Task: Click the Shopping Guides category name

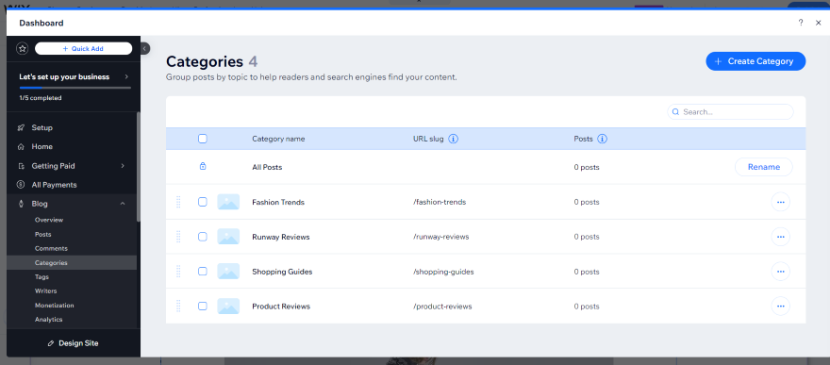Action: (x=282, y=272)
